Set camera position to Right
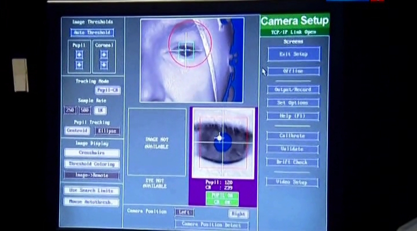 point(238,214)
